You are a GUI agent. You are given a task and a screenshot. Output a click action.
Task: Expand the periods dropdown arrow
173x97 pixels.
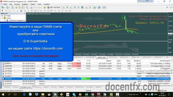click(101, 7)
